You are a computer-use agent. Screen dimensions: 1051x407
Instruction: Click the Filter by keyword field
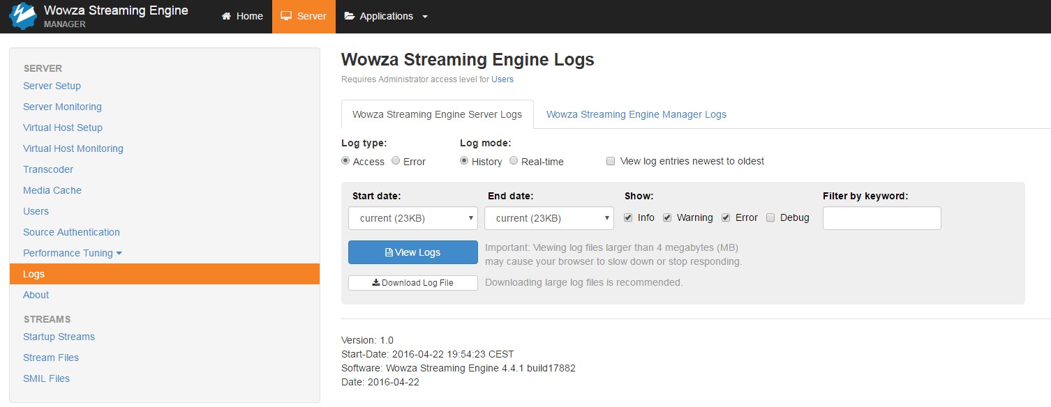click(x=881, y=218)
